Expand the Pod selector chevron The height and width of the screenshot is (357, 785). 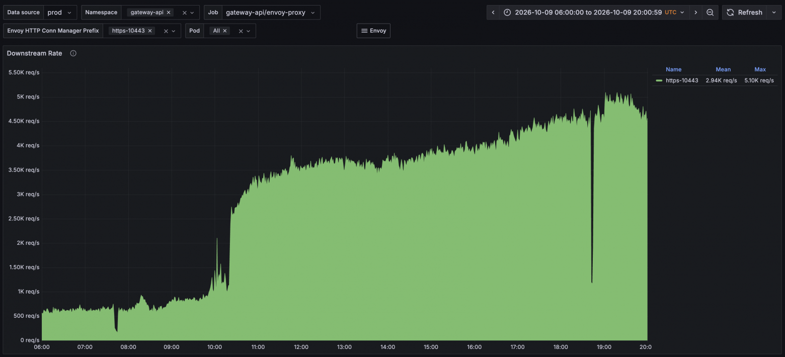click(249, 31)
